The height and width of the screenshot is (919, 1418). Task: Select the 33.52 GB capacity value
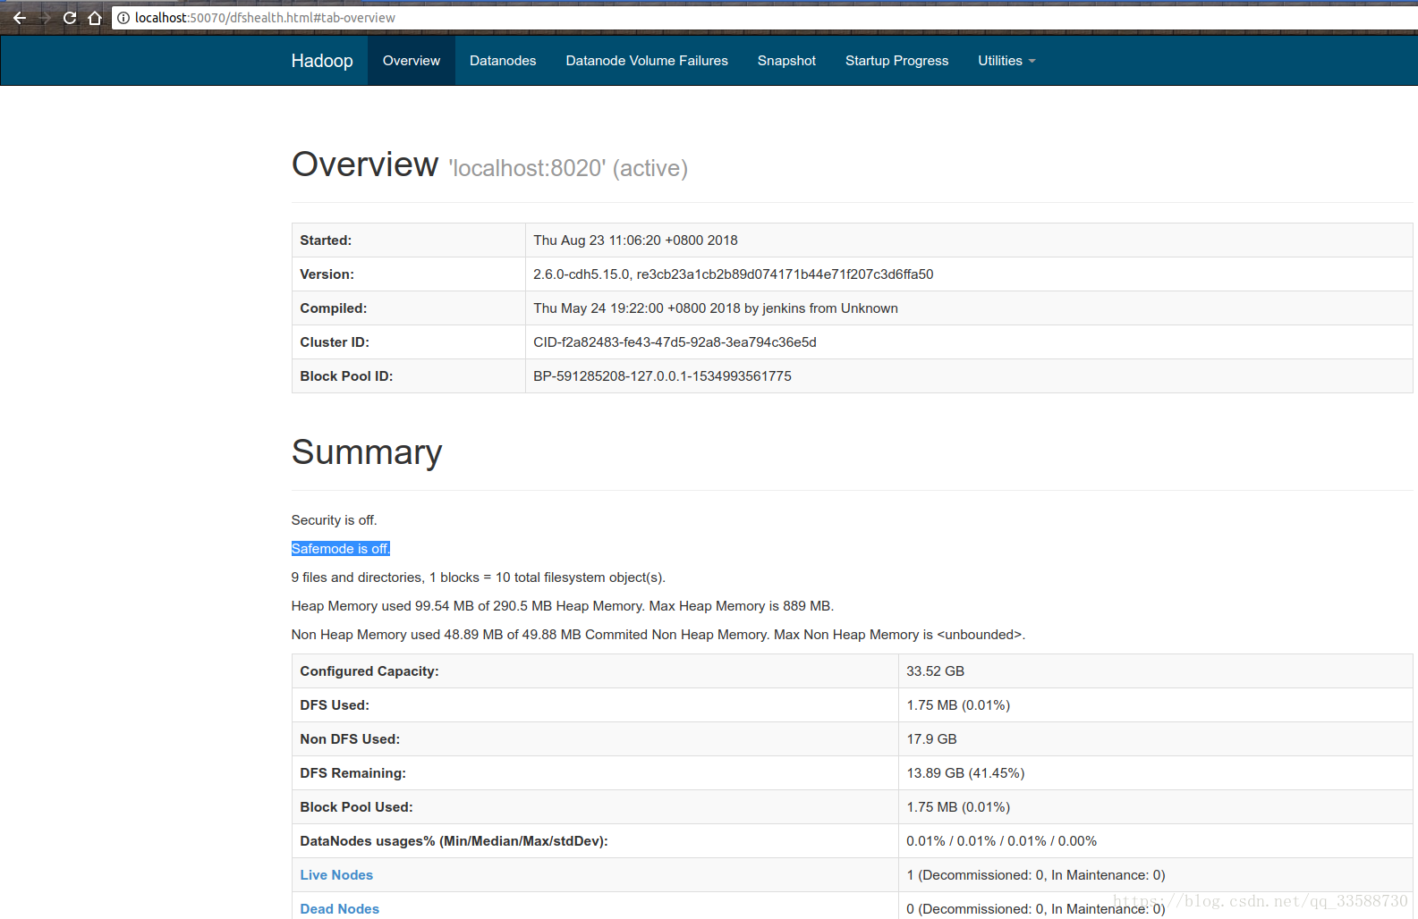point(936,671)
